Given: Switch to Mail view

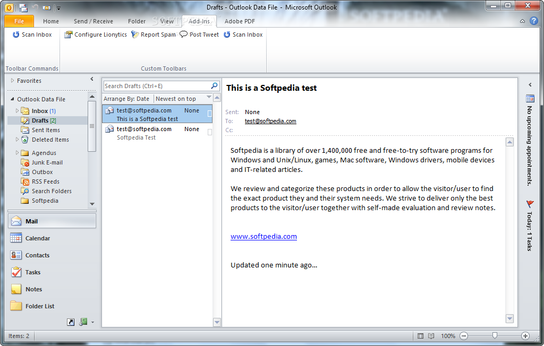Looking at the screenshot, I should click(x=52, y=221).
